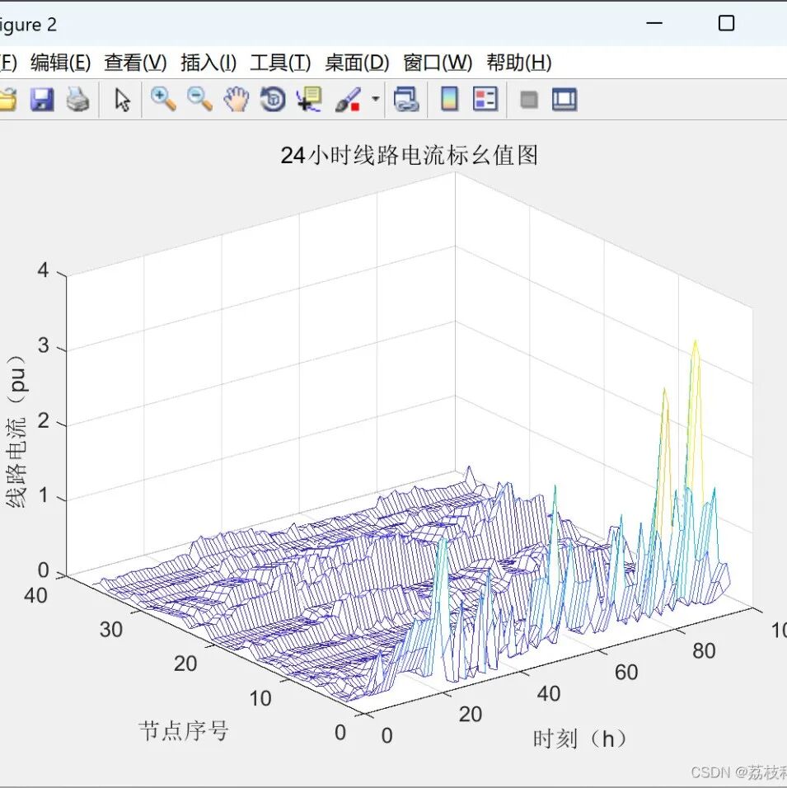This screenshot has width=787, height=788.
Task: Click z-axis tick label 4
Action: pos(43,270)
